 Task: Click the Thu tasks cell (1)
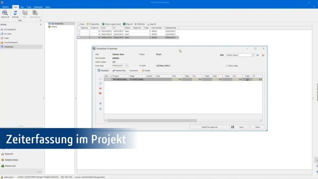[x=247, y=79]
